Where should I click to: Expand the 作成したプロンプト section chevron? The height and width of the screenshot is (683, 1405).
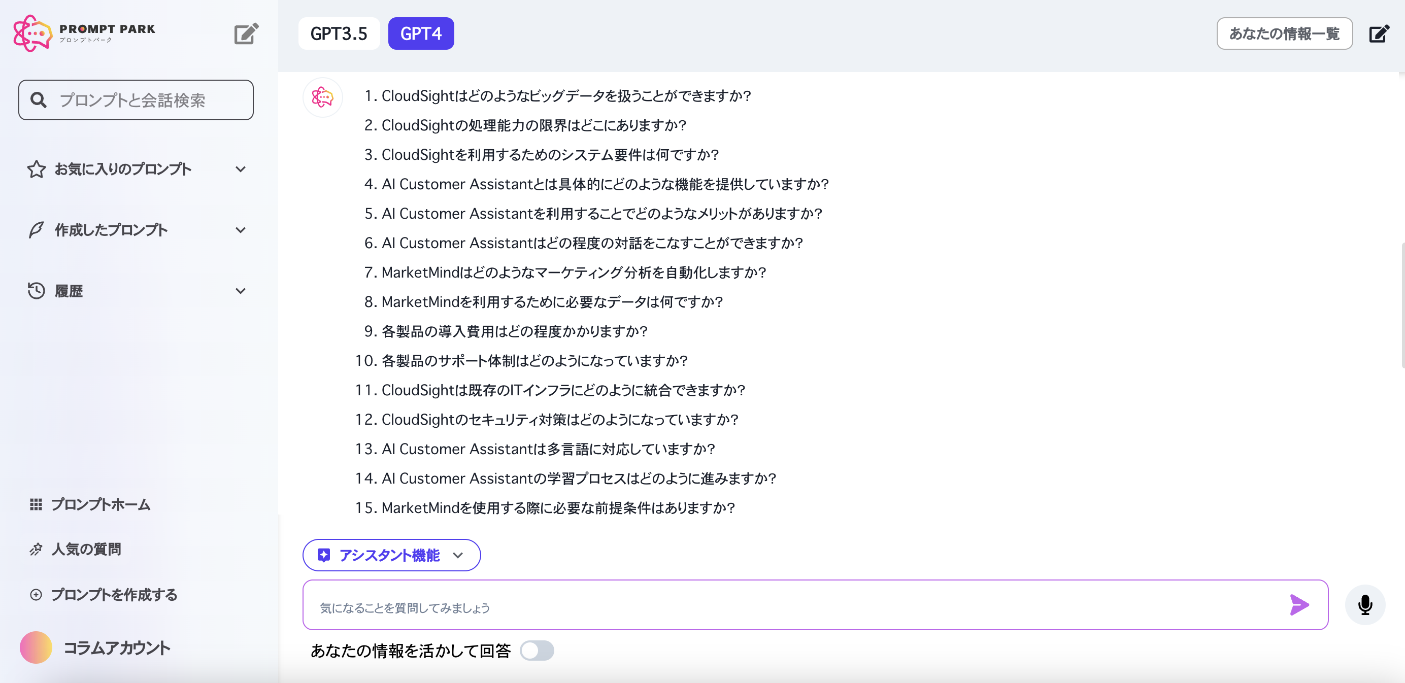tap(241, 230)
